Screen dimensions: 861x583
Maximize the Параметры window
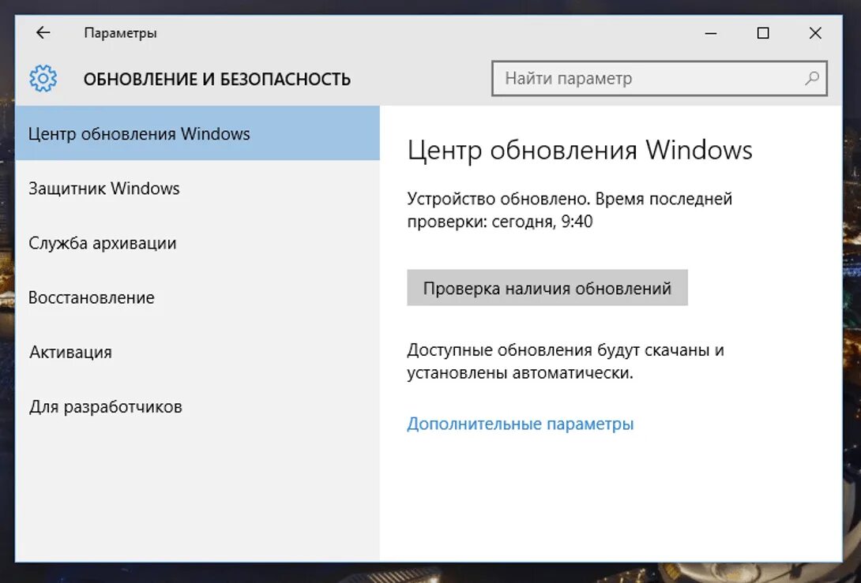click(x=763, y=33)
